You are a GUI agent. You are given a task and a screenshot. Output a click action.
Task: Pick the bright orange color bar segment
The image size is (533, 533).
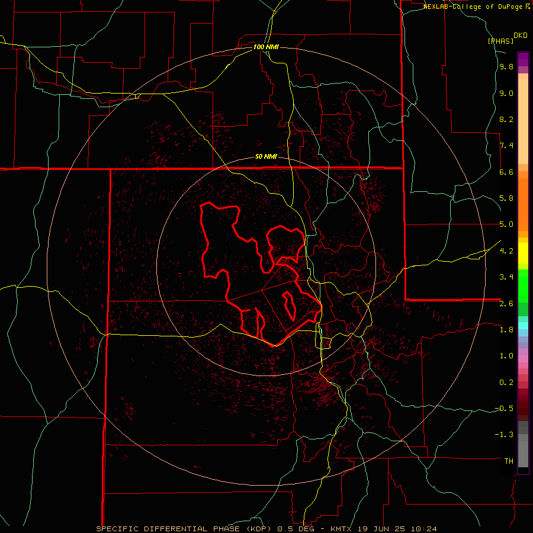523,205
